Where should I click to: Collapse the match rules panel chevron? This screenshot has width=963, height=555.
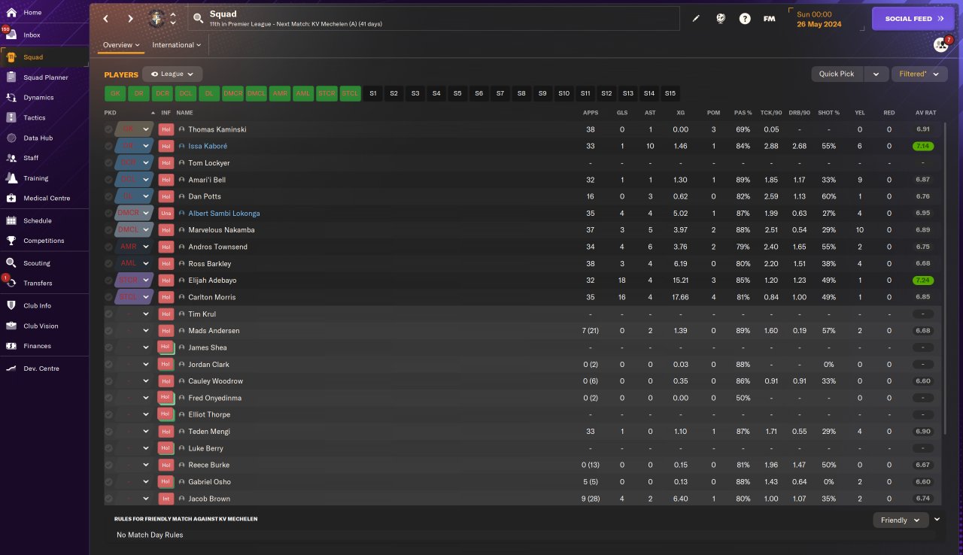click(937, 519)
